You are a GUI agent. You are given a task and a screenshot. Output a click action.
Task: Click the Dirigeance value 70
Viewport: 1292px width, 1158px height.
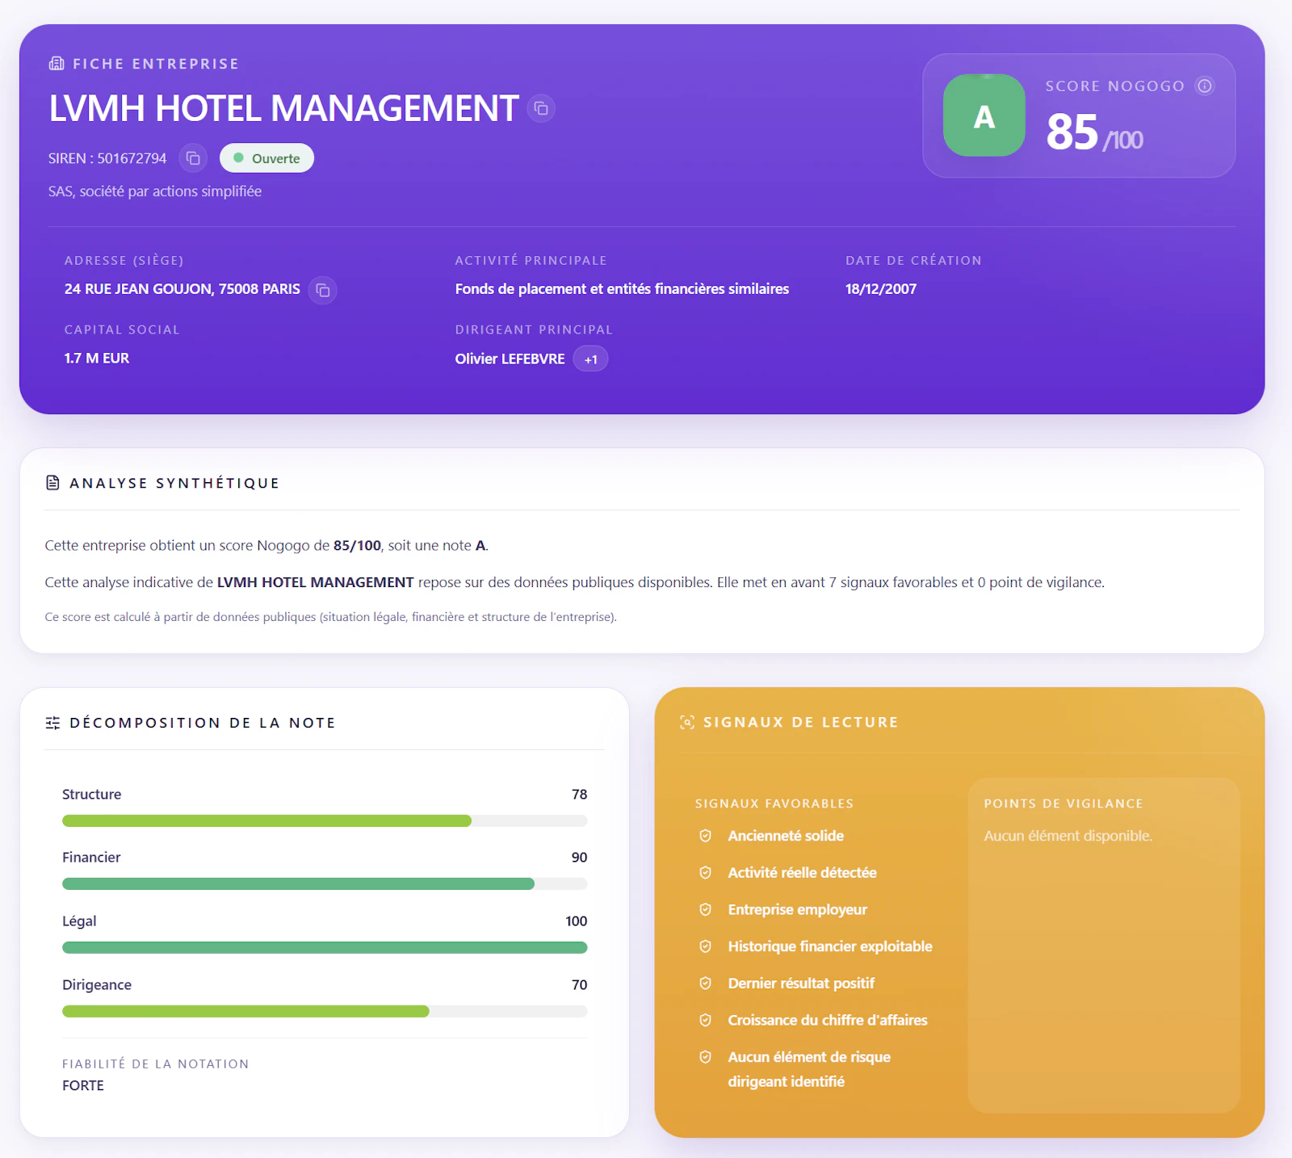click(580, 985)
